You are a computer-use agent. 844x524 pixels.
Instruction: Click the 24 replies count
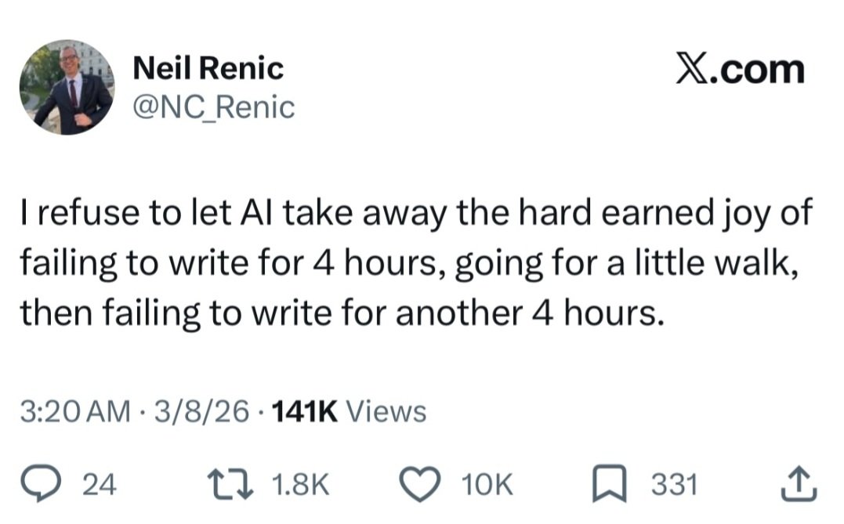[x=100, y=486]
